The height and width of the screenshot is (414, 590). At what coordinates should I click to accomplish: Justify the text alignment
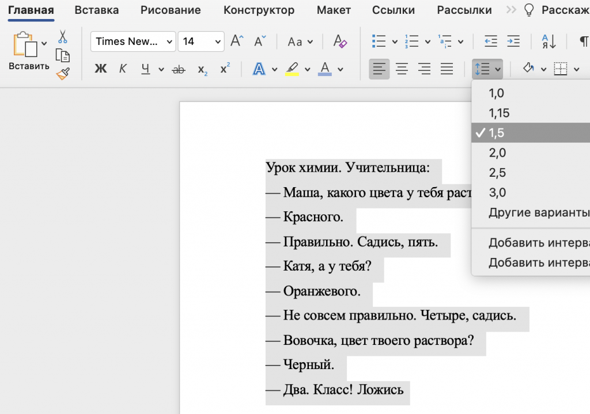point(447,69)
